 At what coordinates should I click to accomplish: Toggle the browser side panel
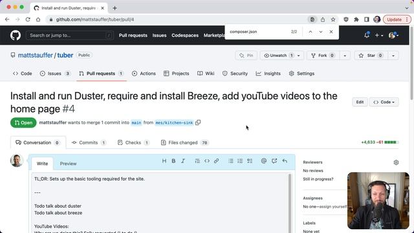click(367, 19)
